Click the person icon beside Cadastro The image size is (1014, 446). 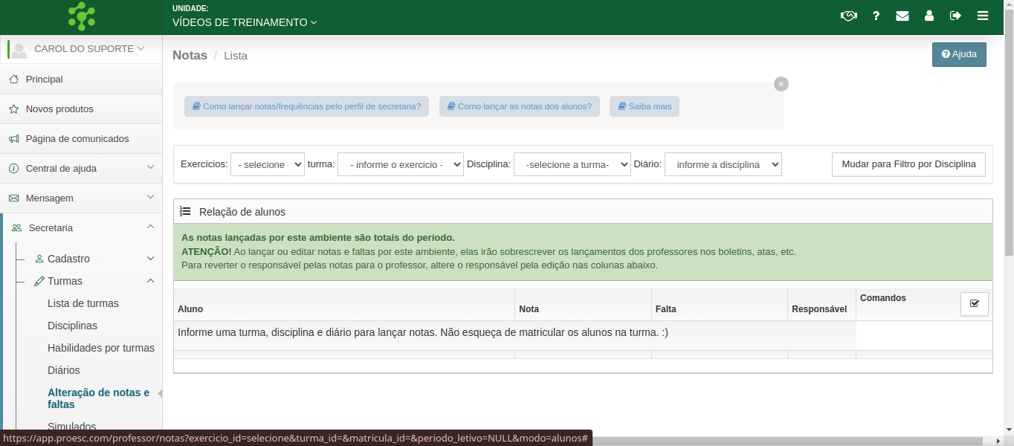(x=39, y=259)
